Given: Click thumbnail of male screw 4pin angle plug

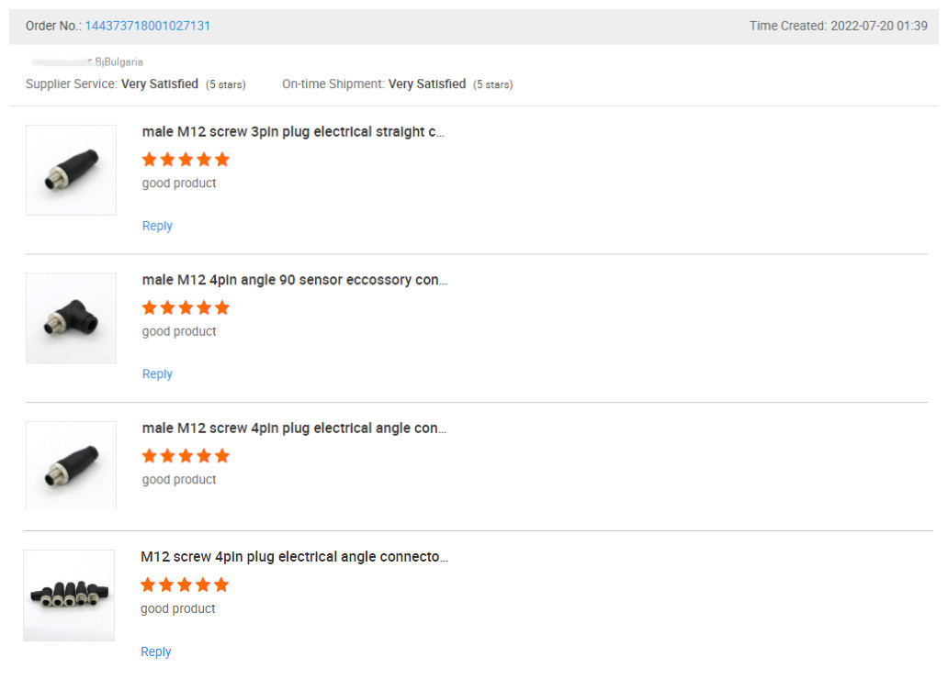Looking at the screenshot, I should (x=71, y=465).
